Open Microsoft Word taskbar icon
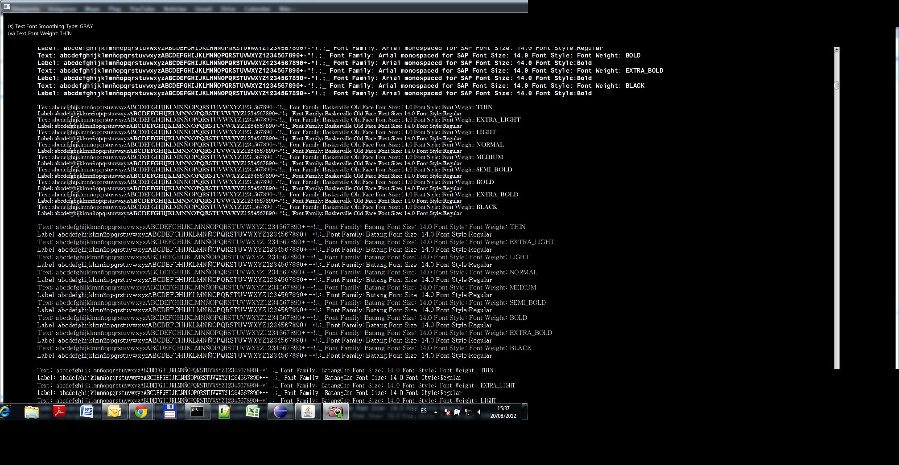The image size is (899, 465). pyautogui.click(x=87, y=412)
